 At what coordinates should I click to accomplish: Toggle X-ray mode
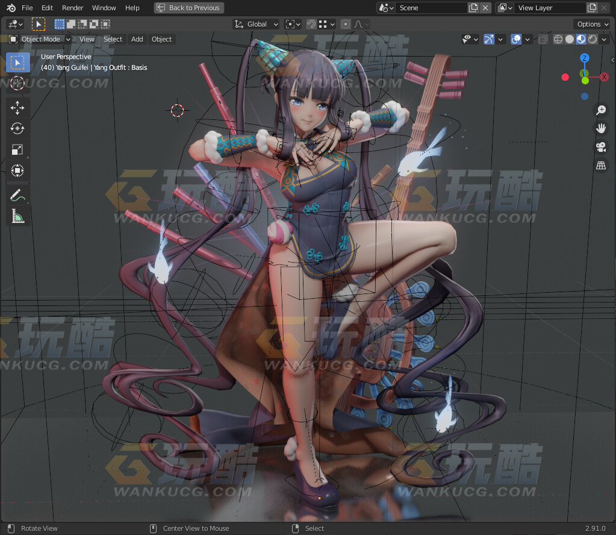coord(543,39)
